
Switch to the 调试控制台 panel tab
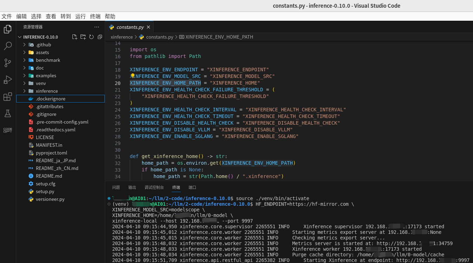(x=154, y=188)
